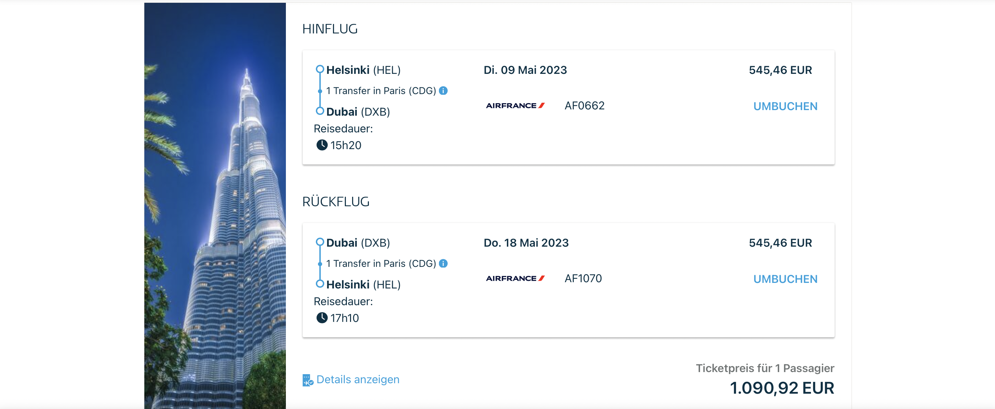Click the Dubai departure circle on return route

click(320, 242)
